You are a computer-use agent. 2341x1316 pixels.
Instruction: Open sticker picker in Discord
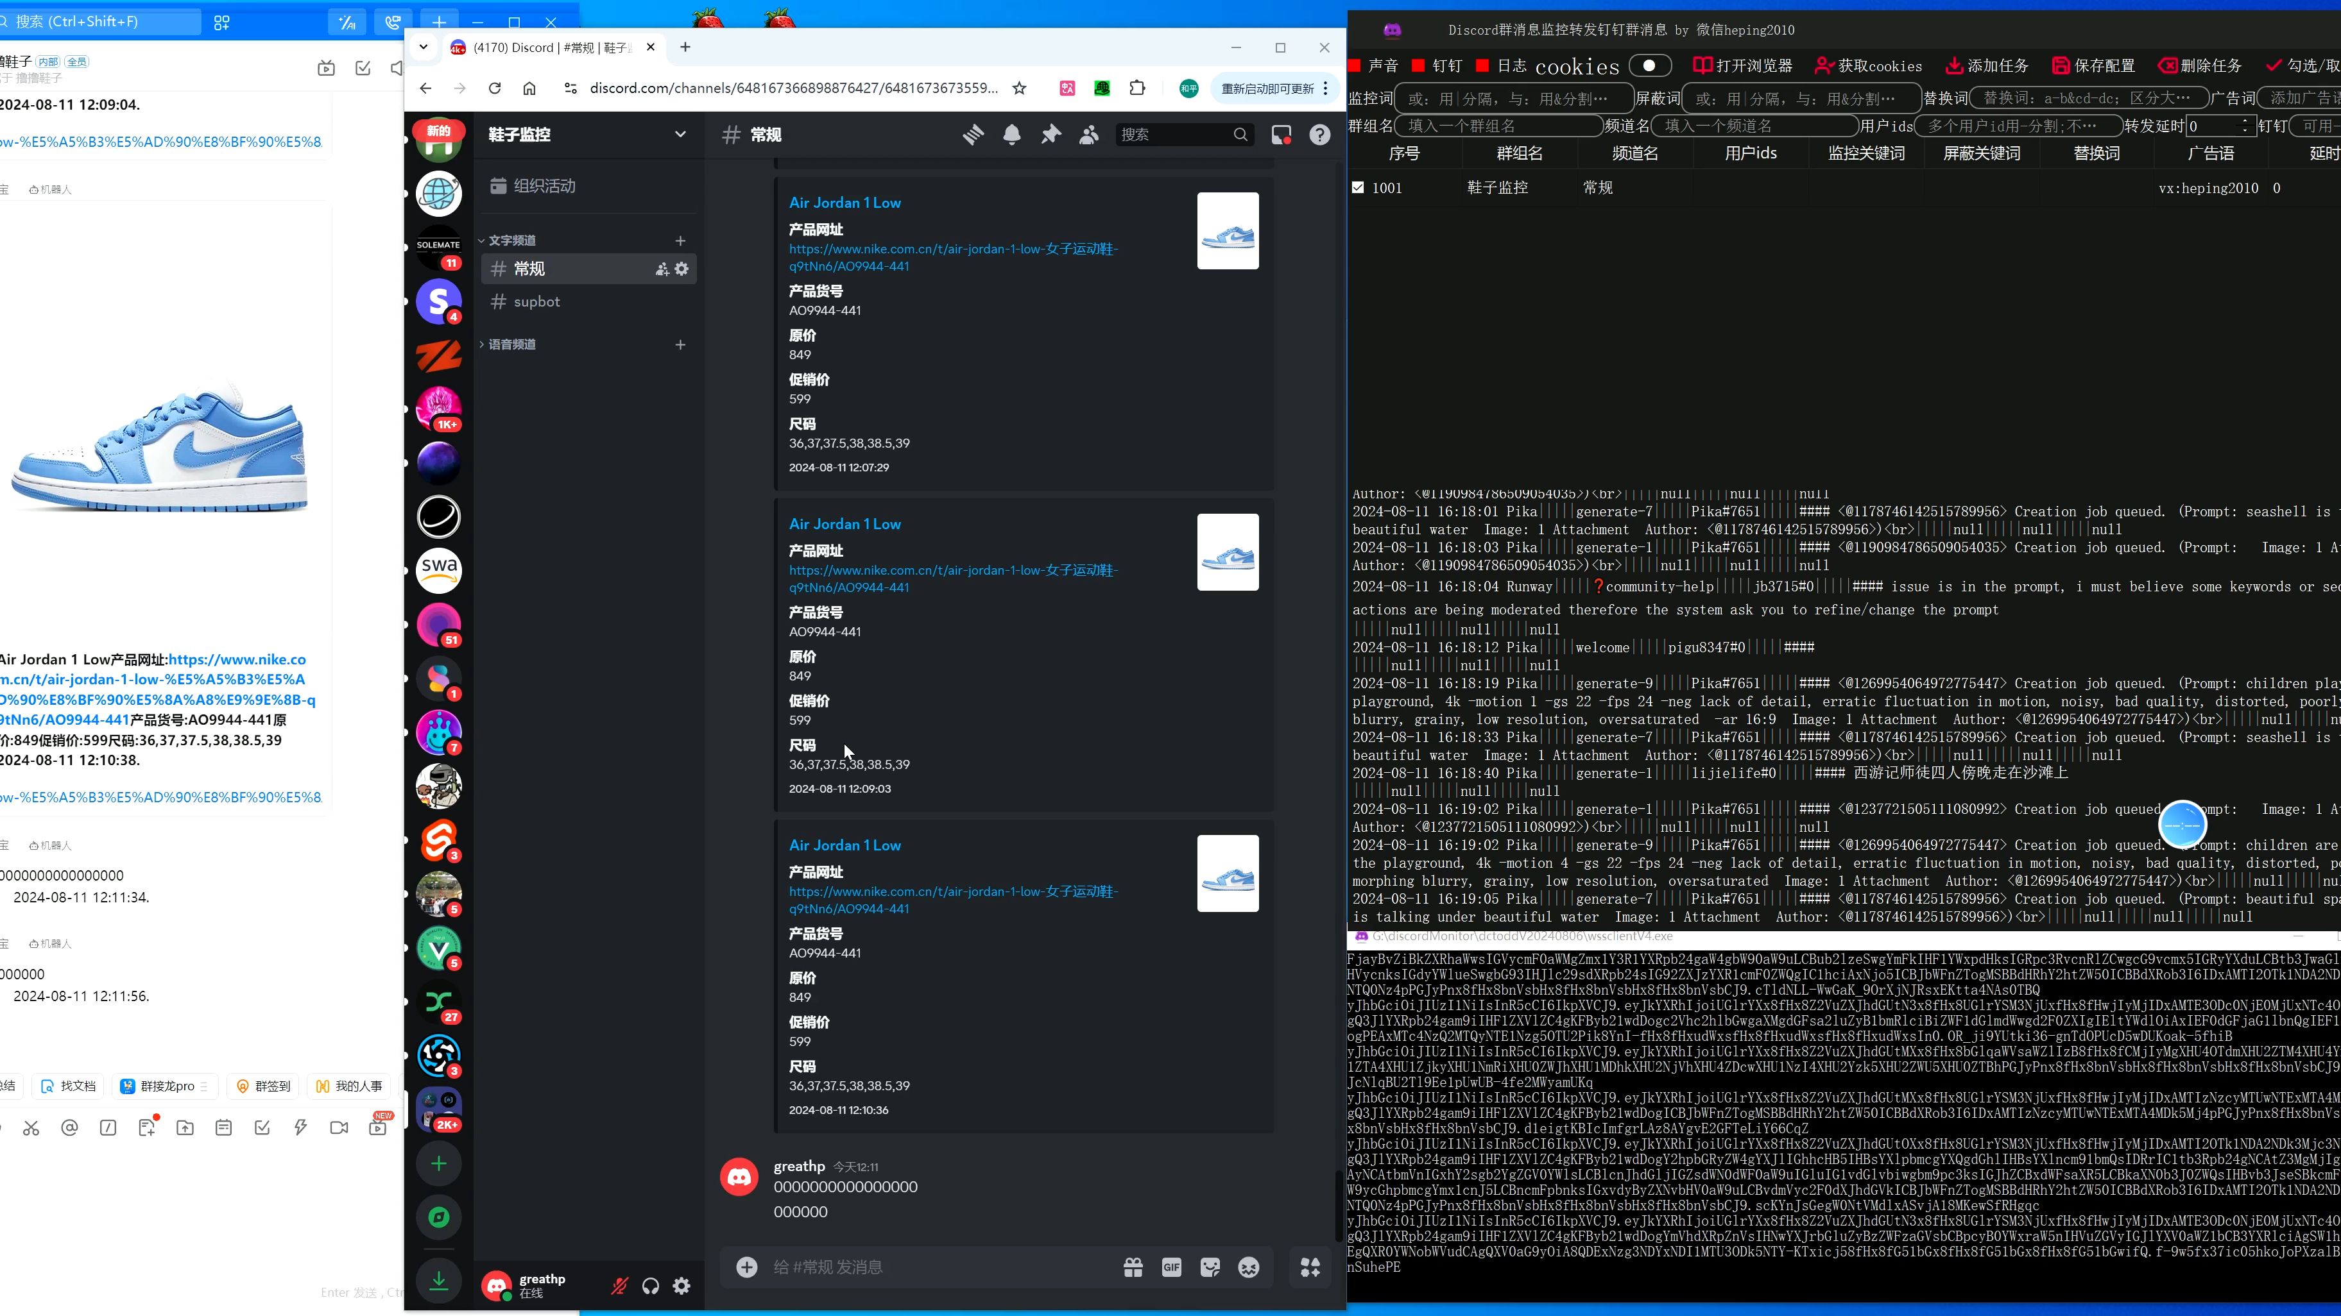pos(1210,1267)
